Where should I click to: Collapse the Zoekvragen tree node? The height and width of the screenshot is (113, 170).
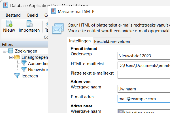pyautogui.click(x=5, y=51)
